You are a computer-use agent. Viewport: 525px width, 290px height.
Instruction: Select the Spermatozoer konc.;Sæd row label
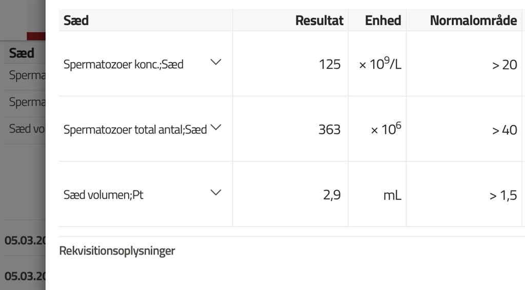pos(124,65)
